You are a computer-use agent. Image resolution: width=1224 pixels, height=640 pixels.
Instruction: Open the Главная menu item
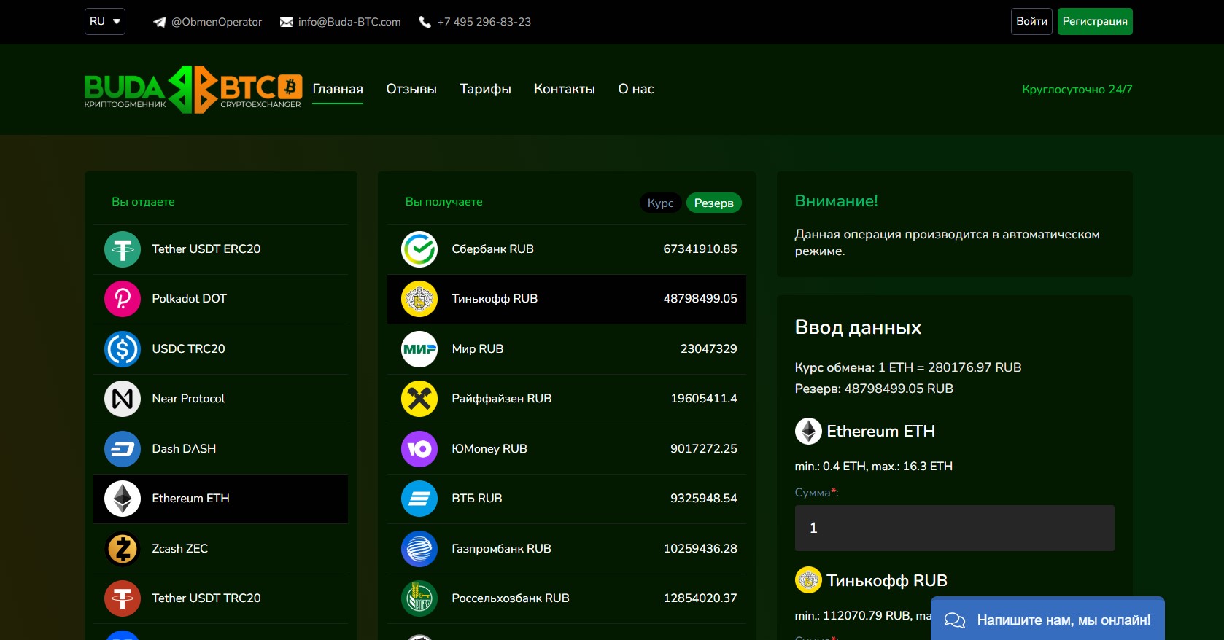click(x=338, y=89)
